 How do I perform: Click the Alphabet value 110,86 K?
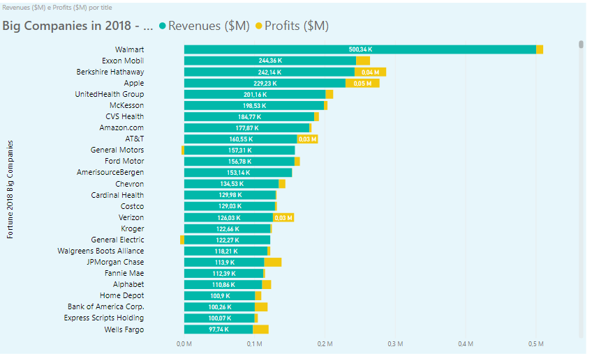(x=223, y=285)
